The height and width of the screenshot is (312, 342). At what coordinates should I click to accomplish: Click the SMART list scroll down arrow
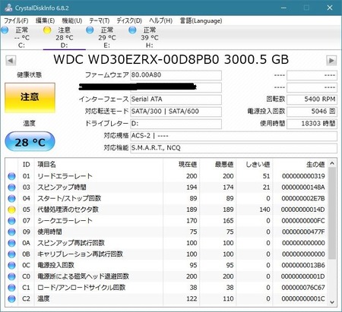[x=332, y=302]
